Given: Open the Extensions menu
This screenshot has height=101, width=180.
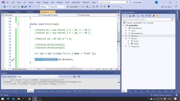Looking at the screenshot, I should pos(76,2).
